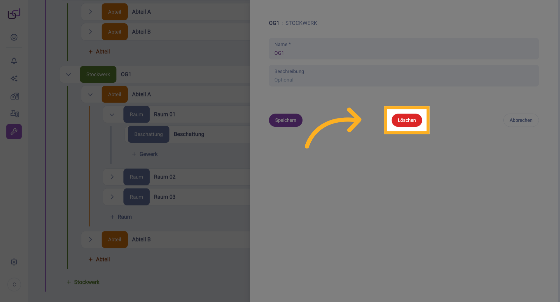Open the devices icon in sidebar
The height and width of the screenshot is (302, 560).
click(x=15, y=114)
